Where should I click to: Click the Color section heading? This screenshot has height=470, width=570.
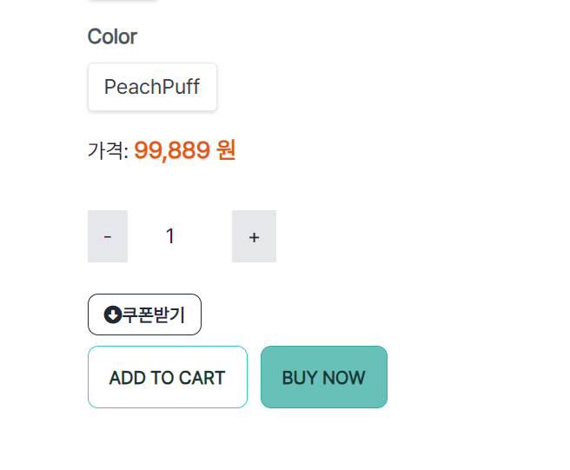coord(112,36)
